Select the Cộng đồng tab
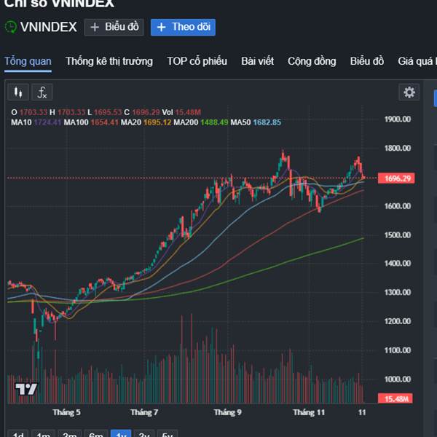The image size is (437, 437). coord(312,61)
